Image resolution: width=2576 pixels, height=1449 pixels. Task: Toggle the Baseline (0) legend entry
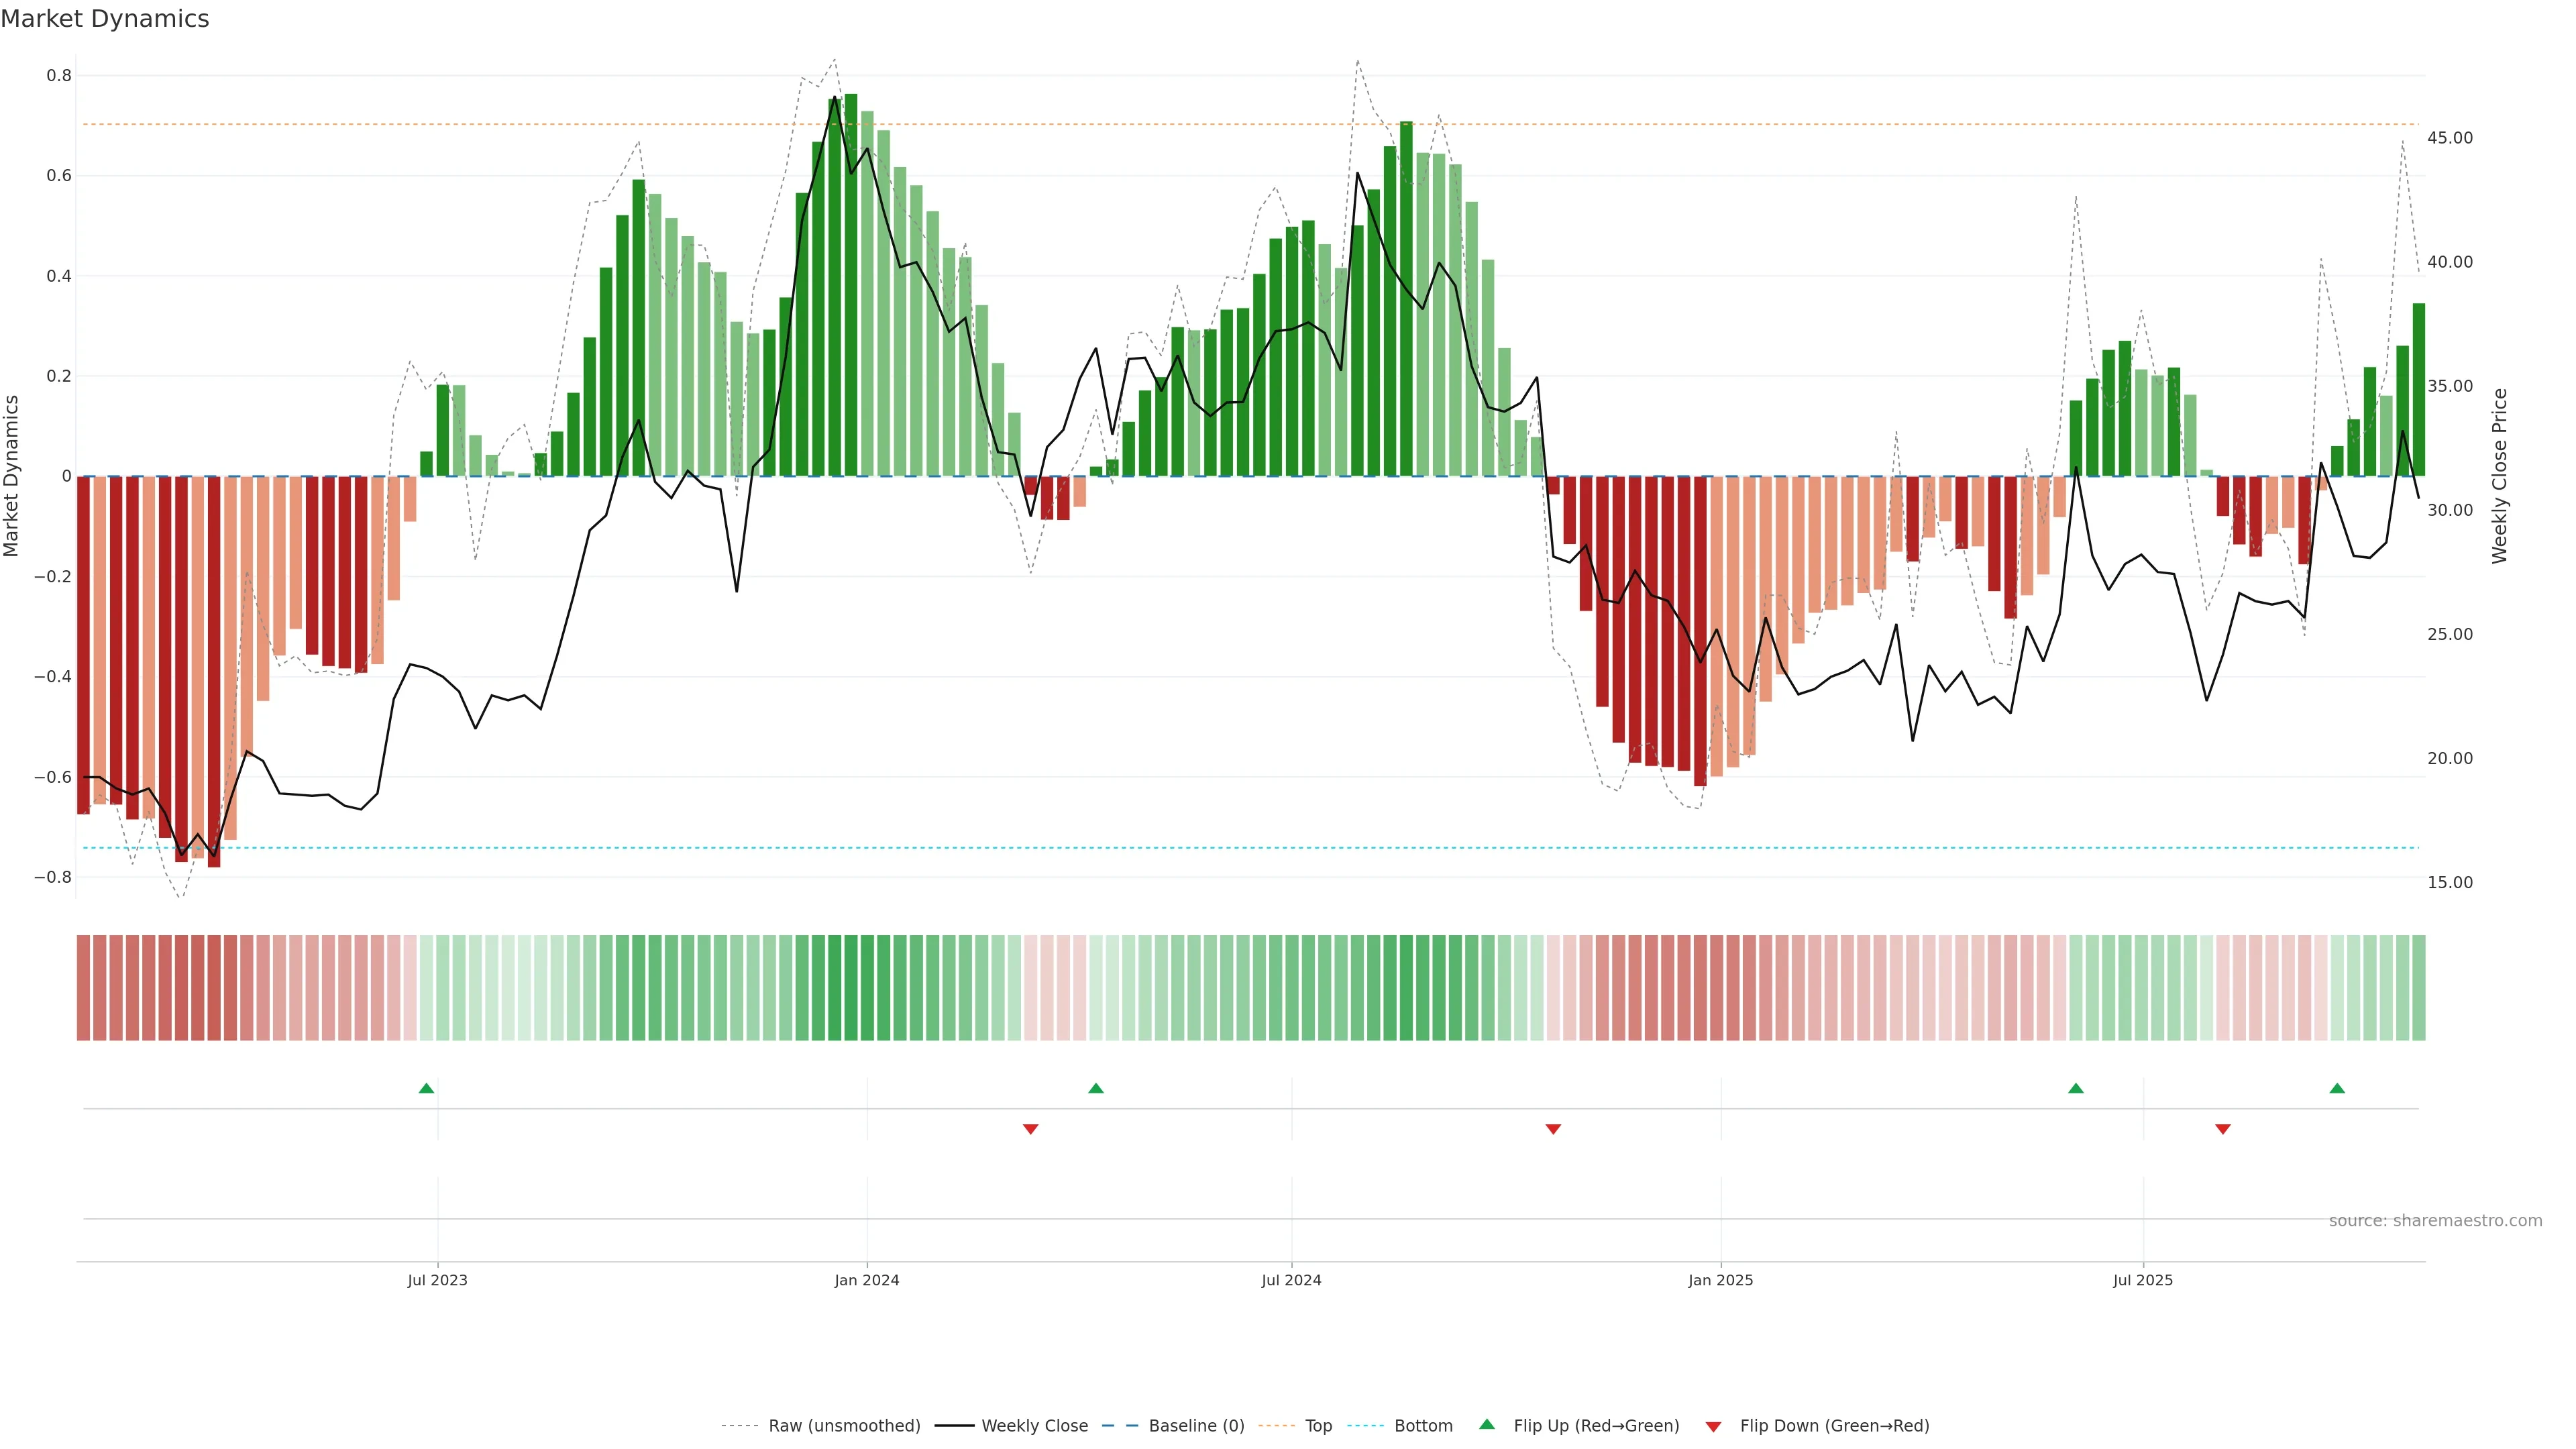tap(1196, 1426)
